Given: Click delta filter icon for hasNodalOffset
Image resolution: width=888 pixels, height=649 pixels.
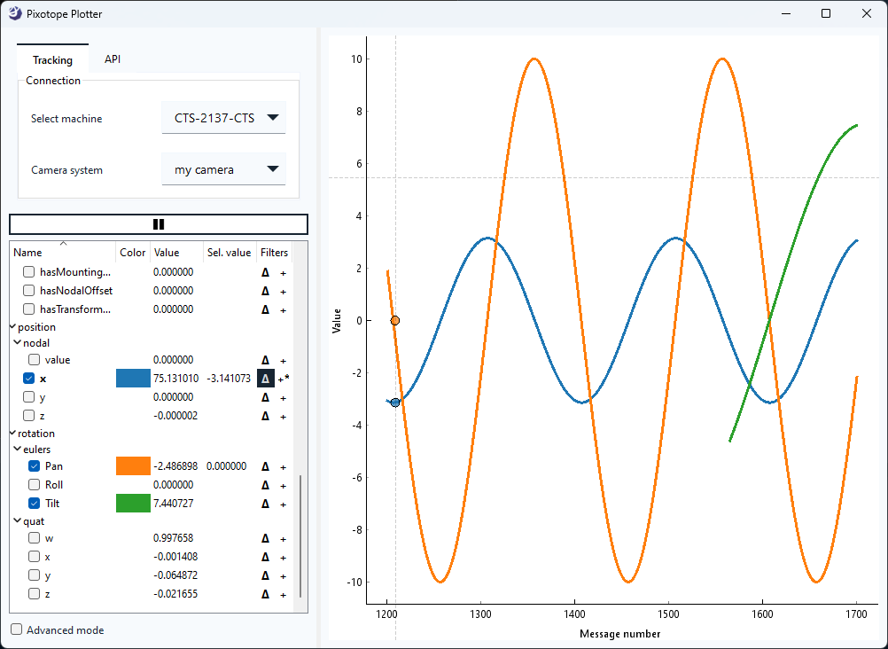Looking at the screenshot, I should pos(265,291).
